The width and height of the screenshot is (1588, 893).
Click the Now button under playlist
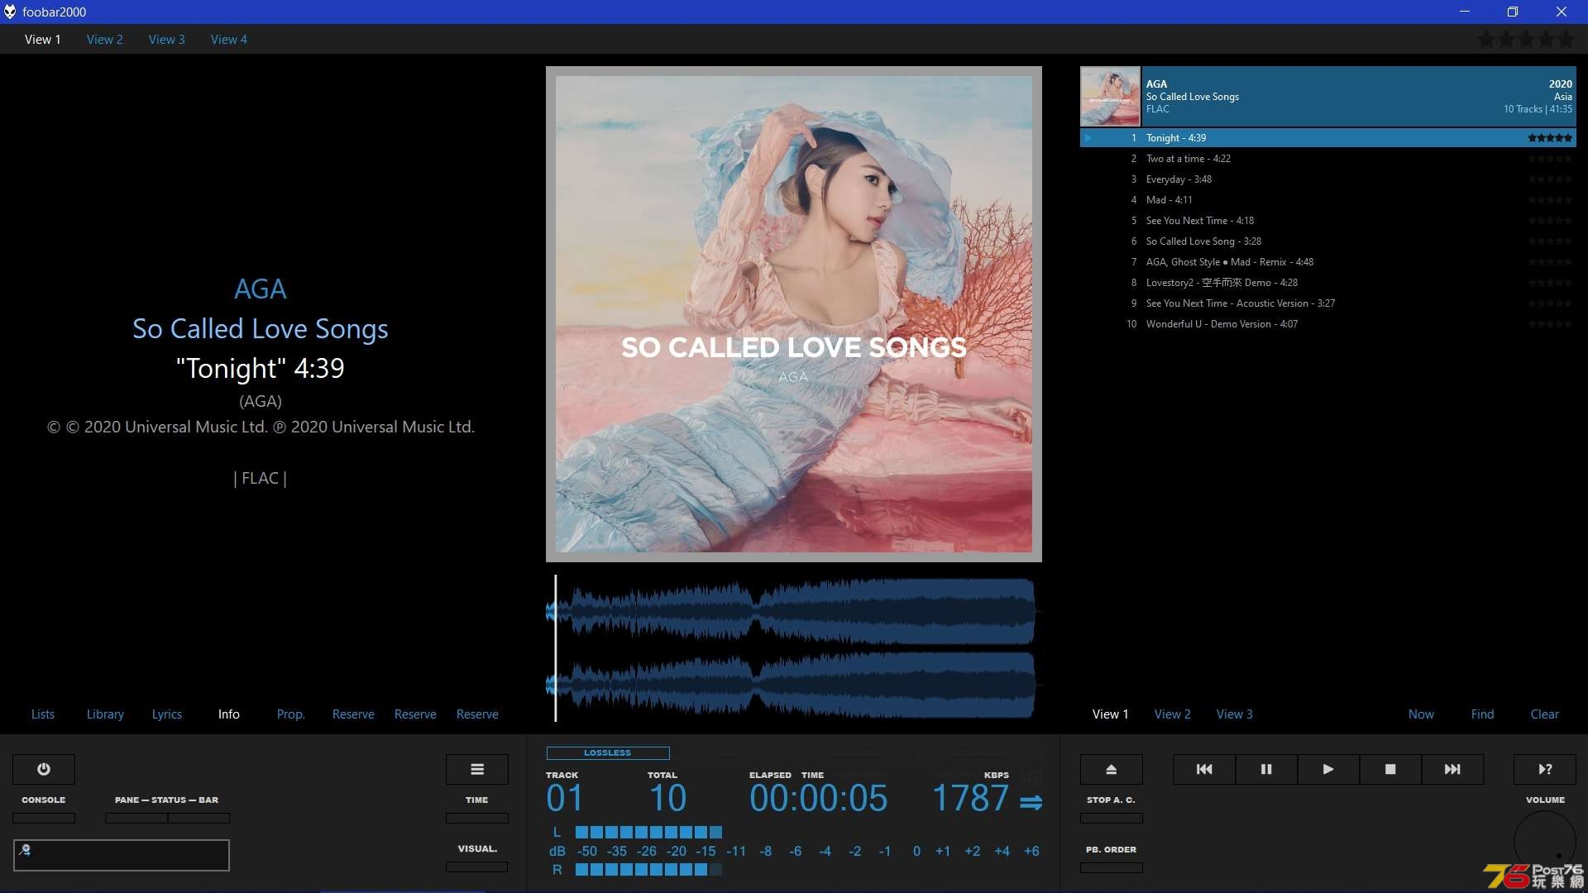point(1421,714)
